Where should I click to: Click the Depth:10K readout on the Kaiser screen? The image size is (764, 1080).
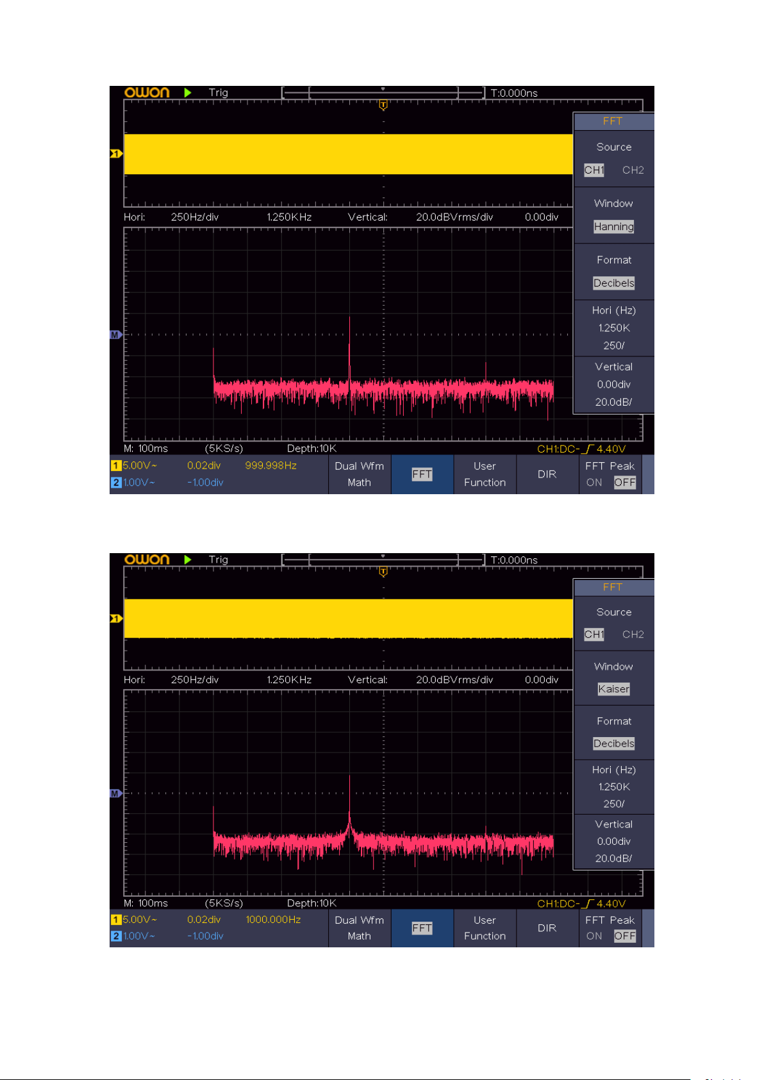pos(311,903)
